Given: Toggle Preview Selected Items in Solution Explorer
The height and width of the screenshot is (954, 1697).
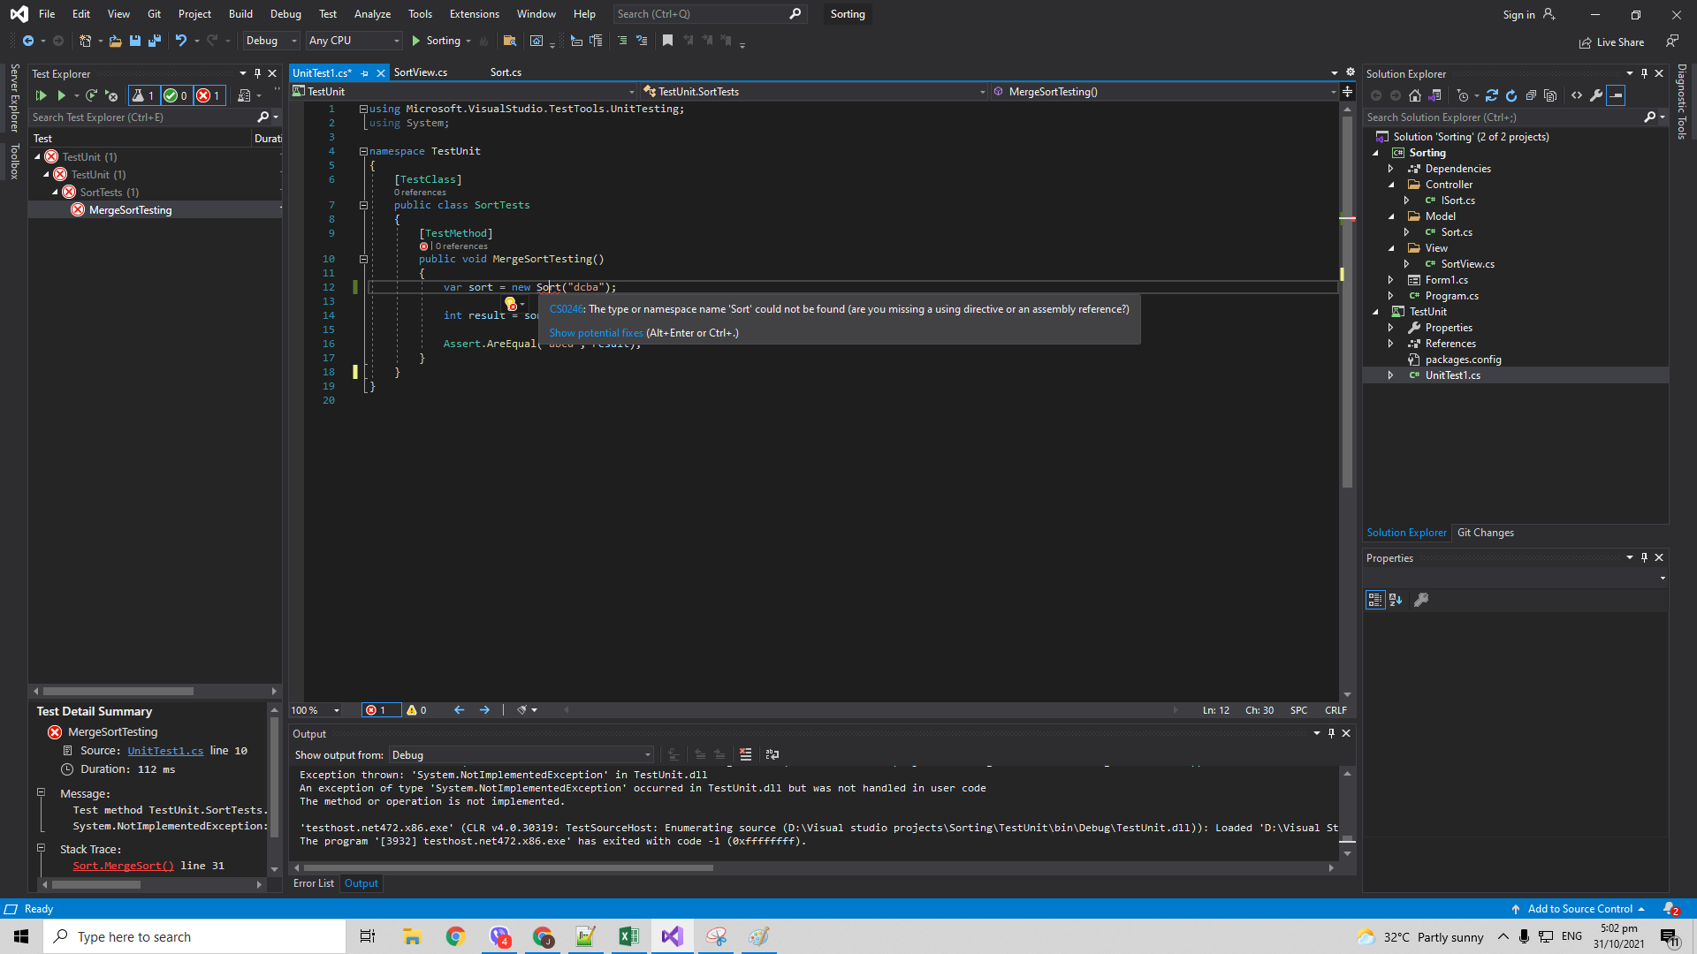Looking at the screenshot, I should 1616,95.
